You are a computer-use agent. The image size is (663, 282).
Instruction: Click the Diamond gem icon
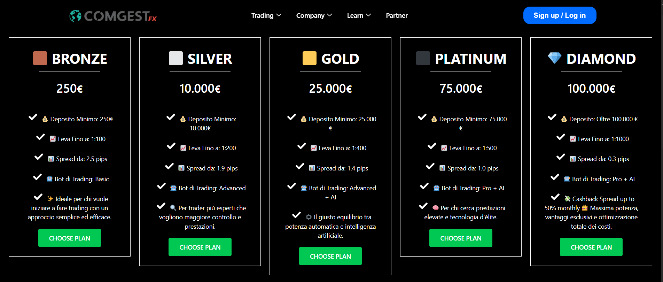[554, 58]
